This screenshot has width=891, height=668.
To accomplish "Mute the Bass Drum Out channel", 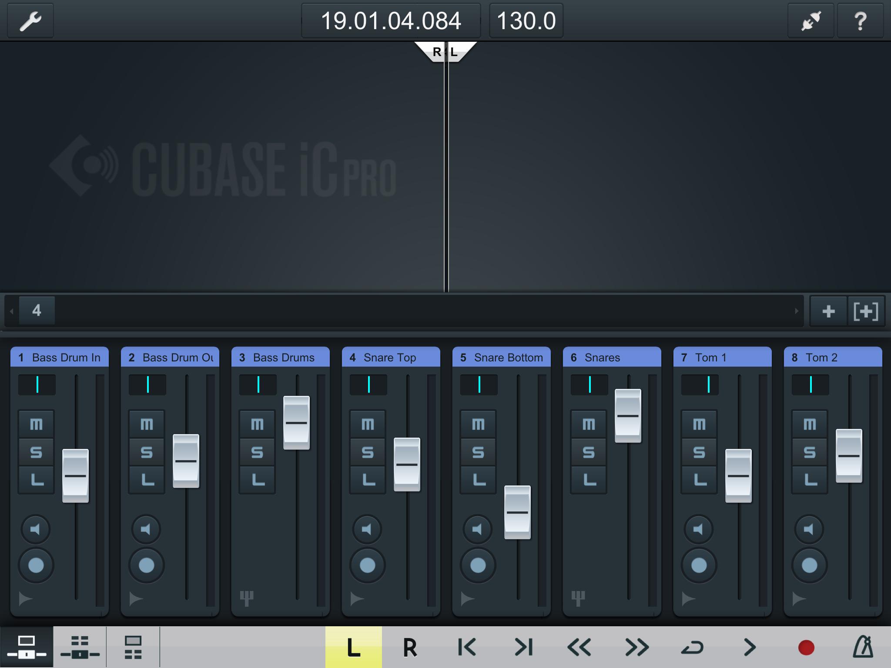I will [x=147, y=424].
